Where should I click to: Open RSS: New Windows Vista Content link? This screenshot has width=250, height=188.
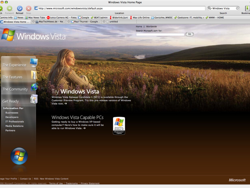click(x=51, y=179)
